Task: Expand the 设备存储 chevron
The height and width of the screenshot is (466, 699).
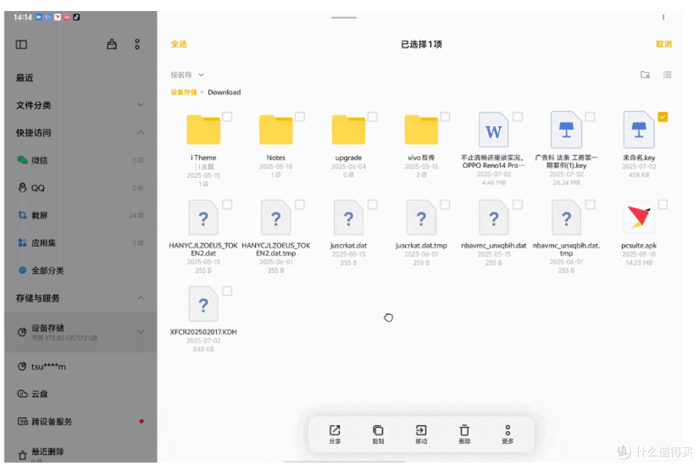Action: pos(140,332)
